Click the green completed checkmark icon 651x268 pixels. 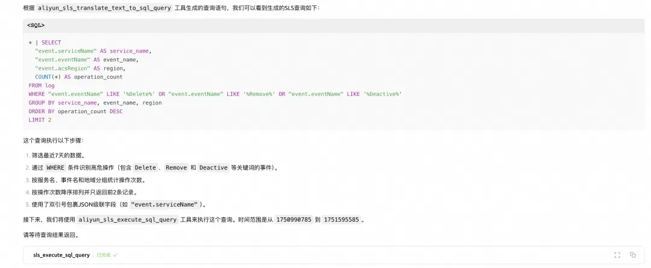(x=115, y=255)
